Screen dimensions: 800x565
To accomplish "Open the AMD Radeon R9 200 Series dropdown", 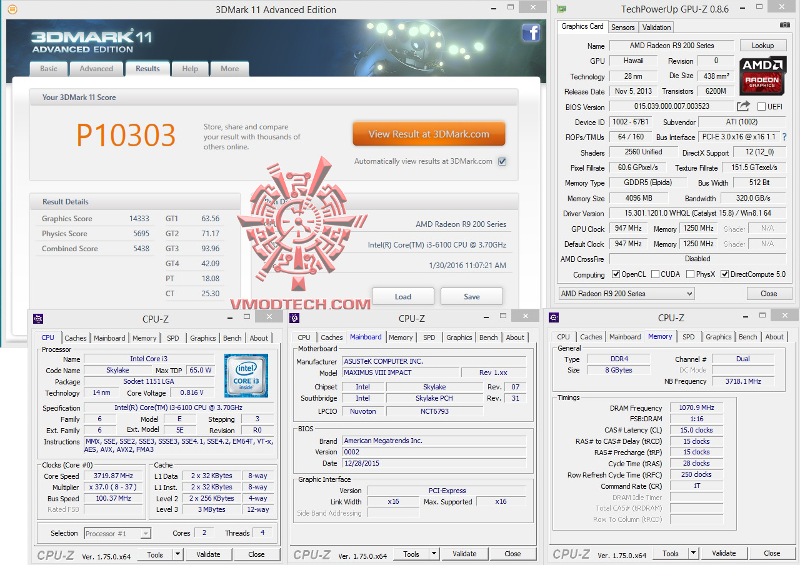I will pos(626,294).
